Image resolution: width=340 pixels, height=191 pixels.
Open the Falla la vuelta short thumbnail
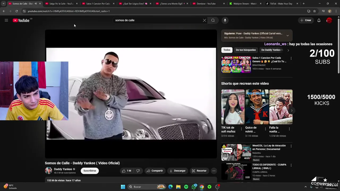281,107
